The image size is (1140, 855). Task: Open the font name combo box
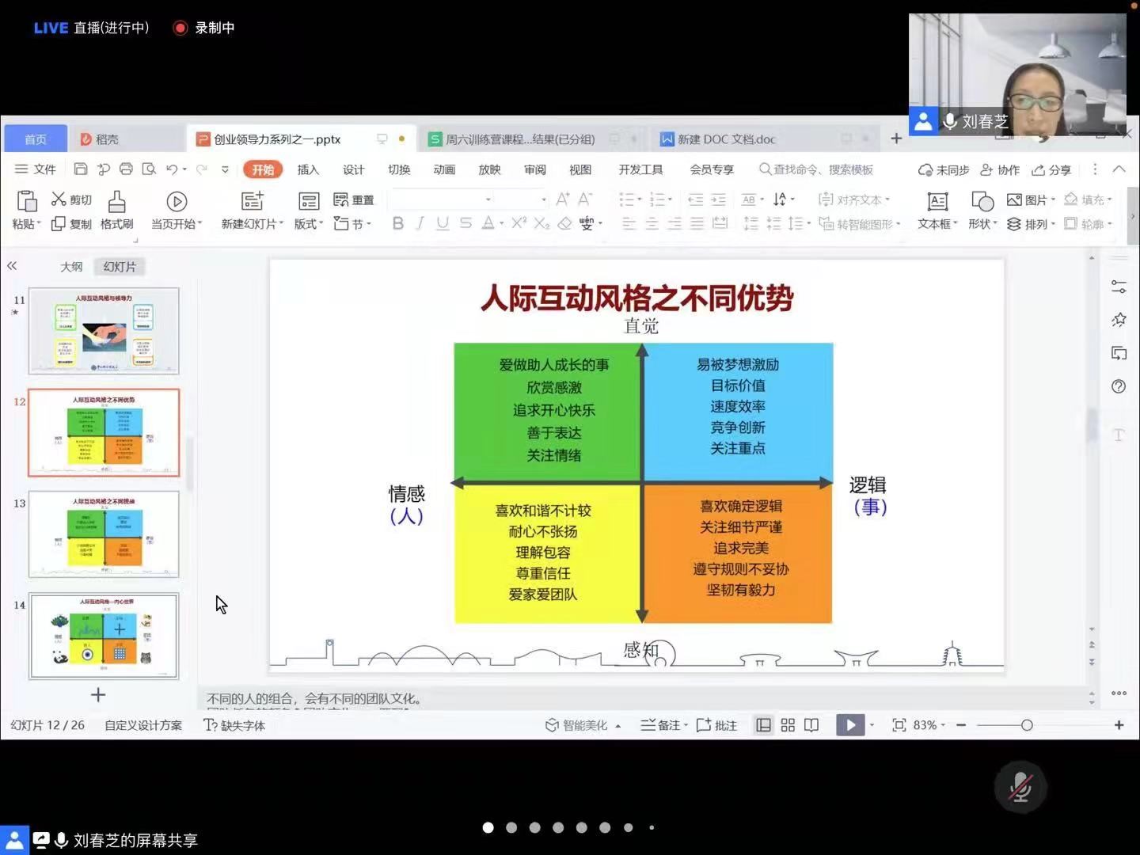pyautogui.click(x=441, y=199)
